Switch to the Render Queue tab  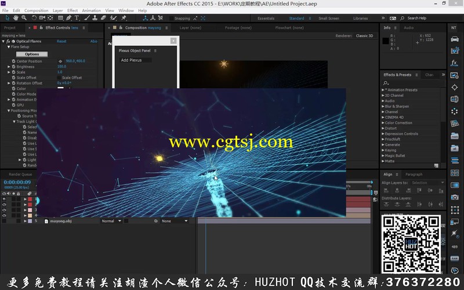click(x=20, y=175)
